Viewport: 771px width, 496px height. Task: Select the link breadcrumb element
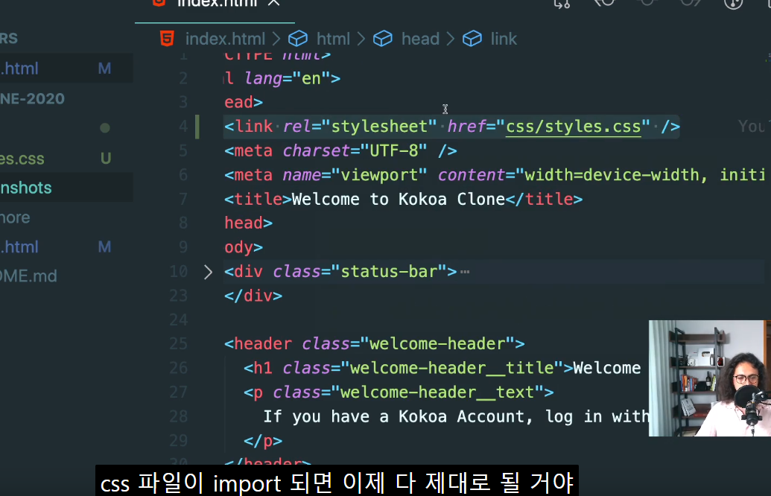pyautogui.click(x=504, y=39)
